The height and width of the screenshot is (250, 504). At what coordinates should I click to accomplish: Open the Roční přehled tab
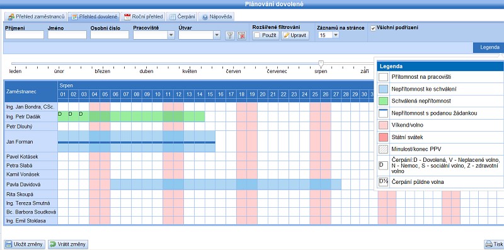[144, 17]
